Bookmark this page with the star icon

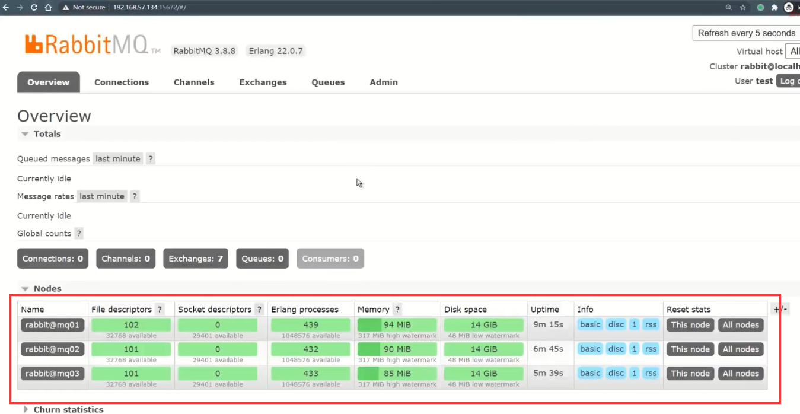(x=743, y=8)
